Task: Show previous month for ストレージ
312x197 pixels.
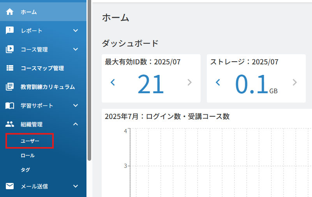Action: click(x=218, y=82)
